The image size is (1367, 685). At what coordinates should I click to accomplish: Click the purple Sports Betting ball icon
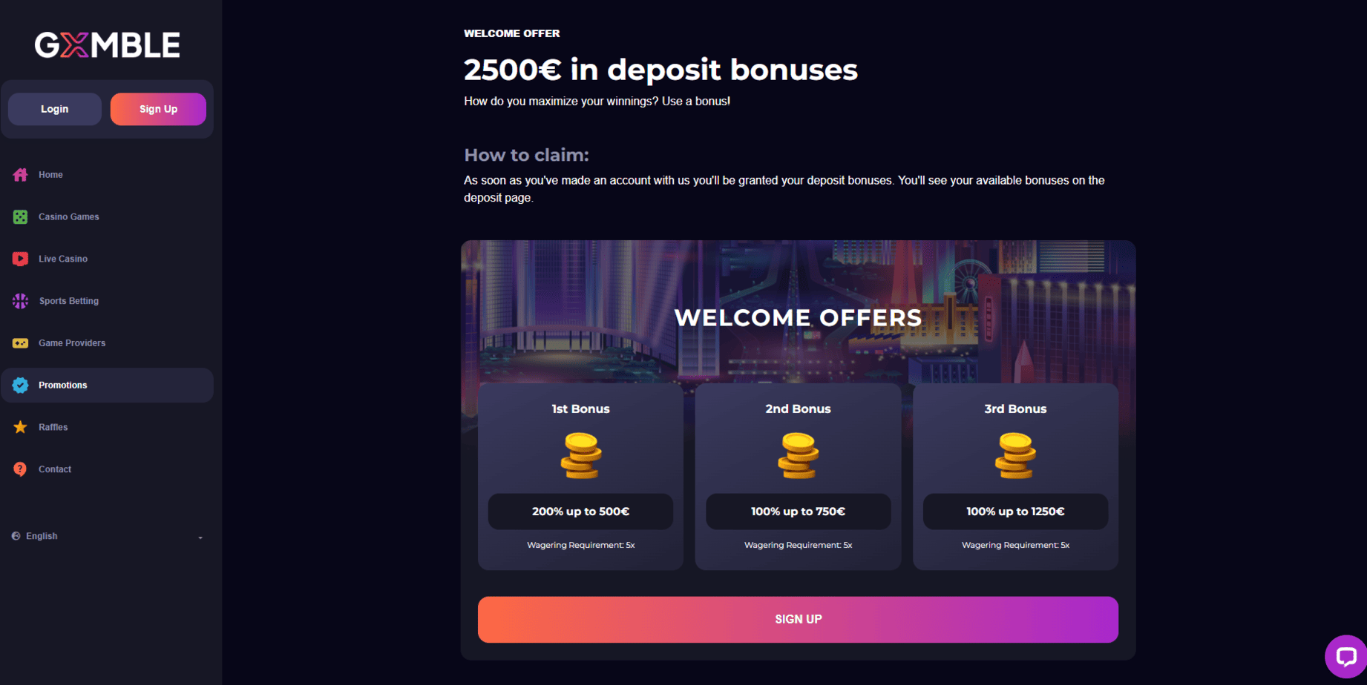(20, 301)
